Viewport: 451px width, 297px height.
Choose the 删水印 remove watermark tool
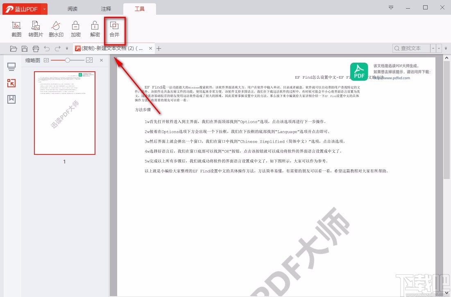point(56,29)
